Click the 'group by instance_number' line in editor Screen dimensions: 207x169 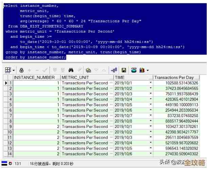coord(73,52)
